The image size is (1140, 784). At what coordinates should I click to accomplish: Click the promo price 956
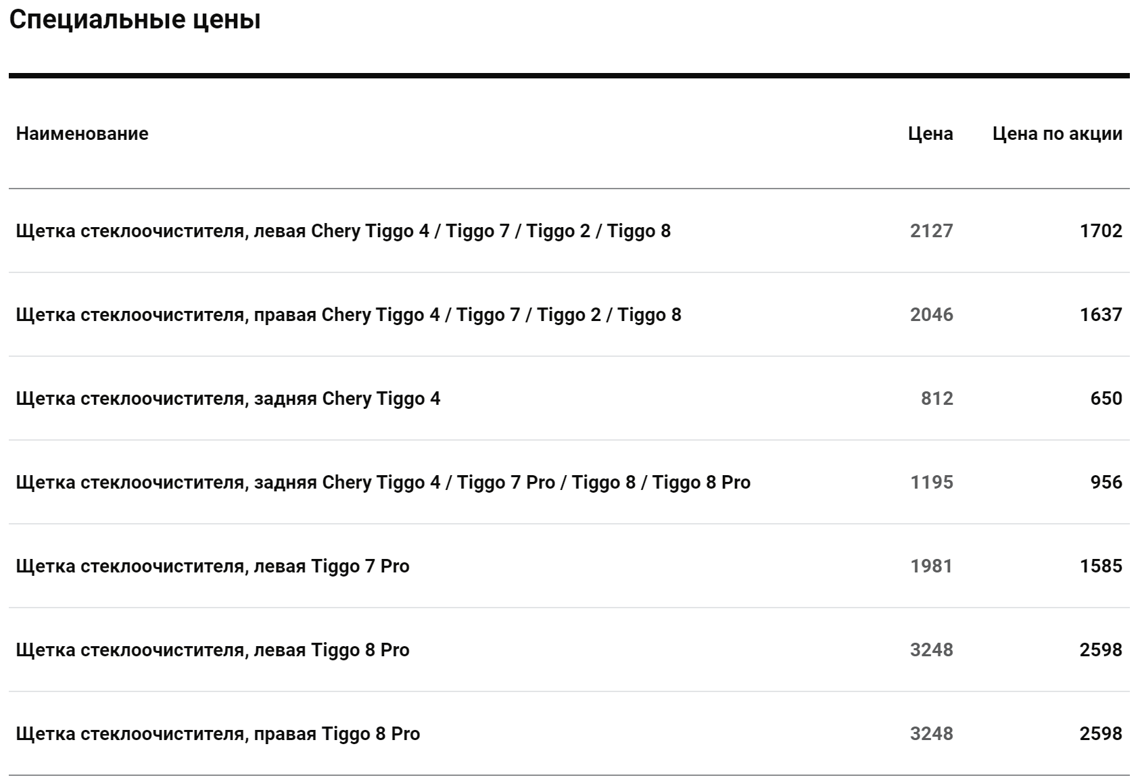(x=1106, y=483)
